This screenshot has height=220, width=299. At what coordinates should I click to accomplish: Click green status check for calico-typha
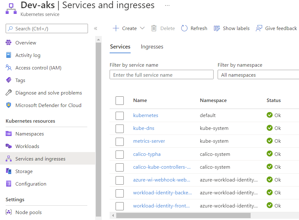pos(269,154)
